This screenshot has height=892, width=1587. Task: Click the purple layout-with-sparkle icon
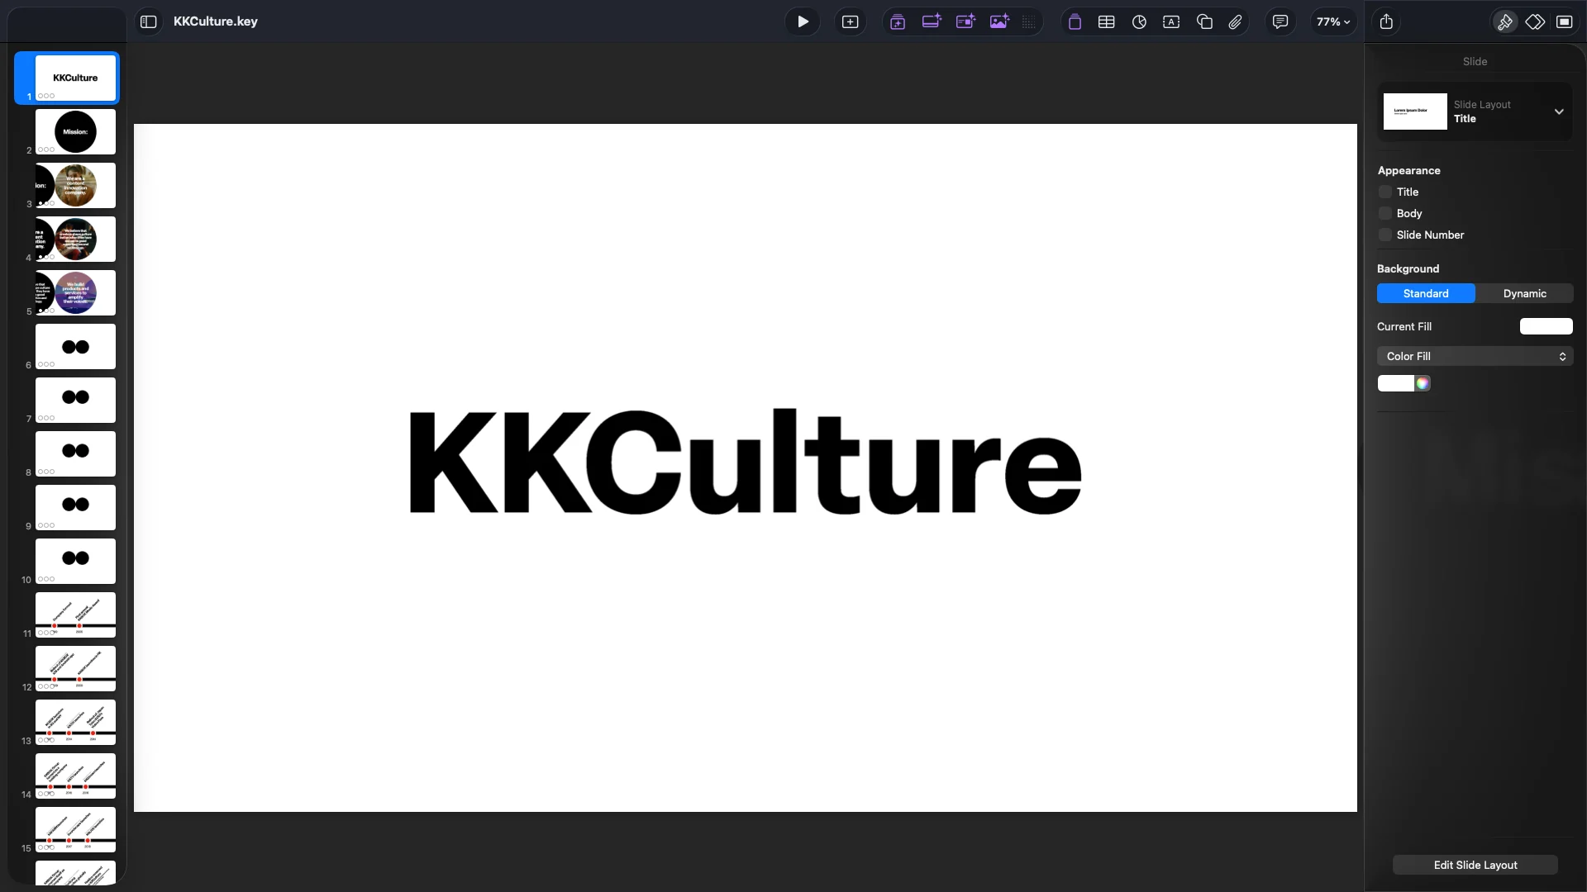(x=965, y=22)
